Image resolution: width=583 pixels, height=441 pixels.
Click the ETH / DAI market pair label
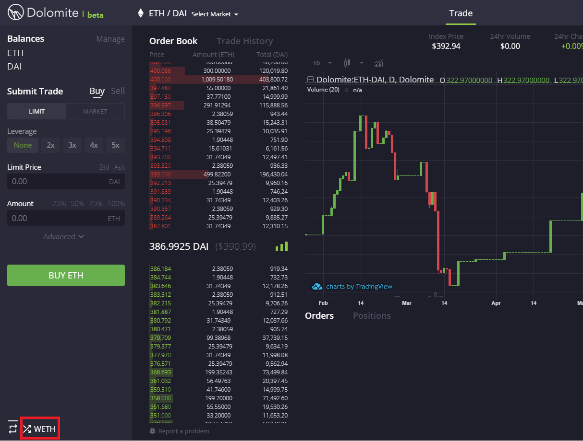point(168,13)
